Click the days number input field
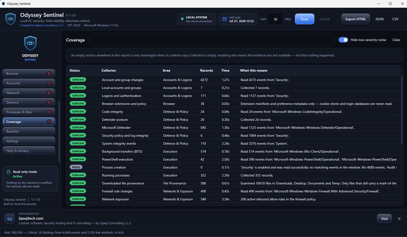Screen dimensions: 407x237 [275, 19]
